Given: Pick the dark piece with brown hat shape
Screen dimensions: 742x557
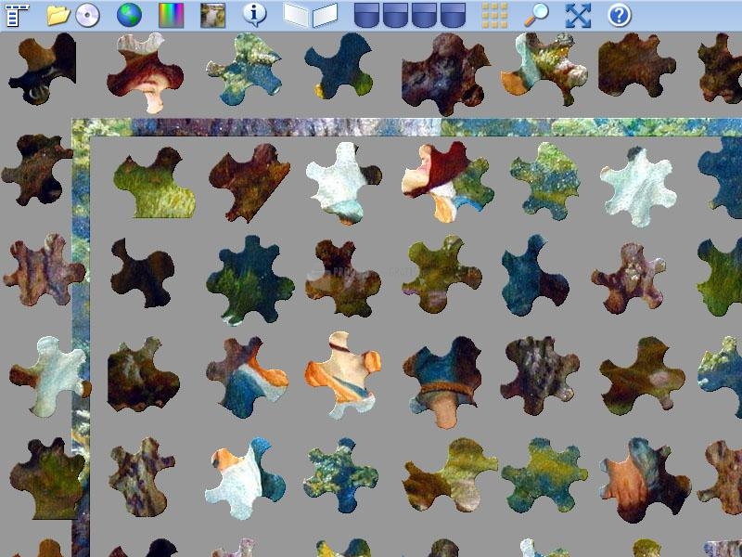Looking at the screenshot, I should tap(43, 69).
